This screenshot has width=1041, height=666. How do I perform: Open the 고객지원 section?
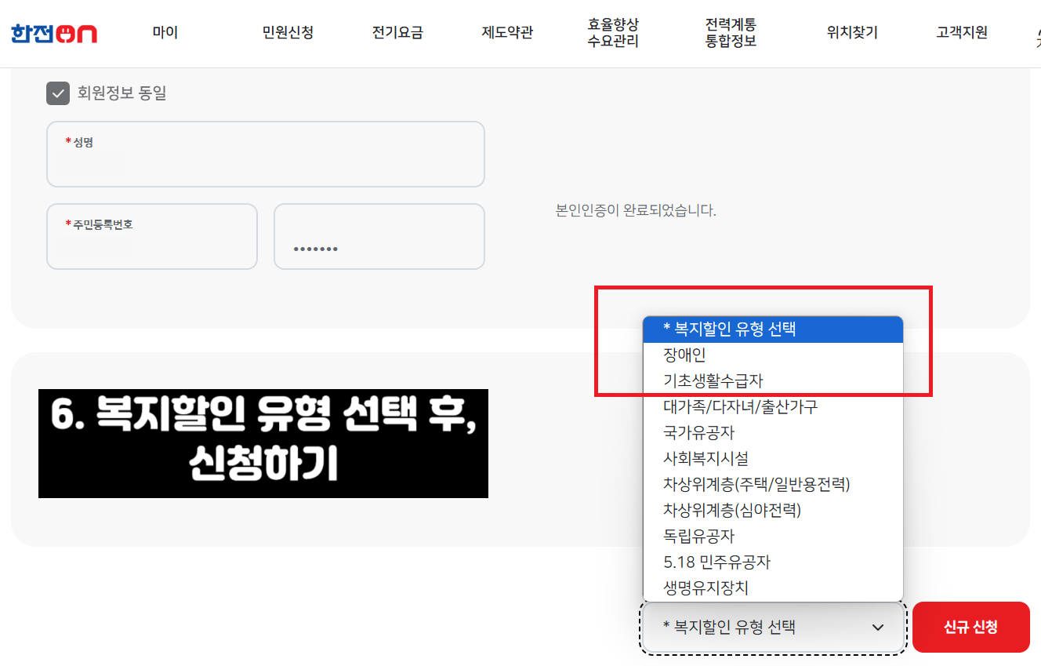(x=960, y=33)
